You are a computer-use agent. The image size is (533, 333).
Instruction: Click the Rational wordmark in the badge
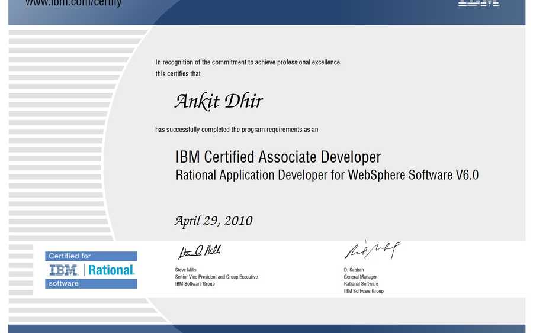(x=111, y=270)
